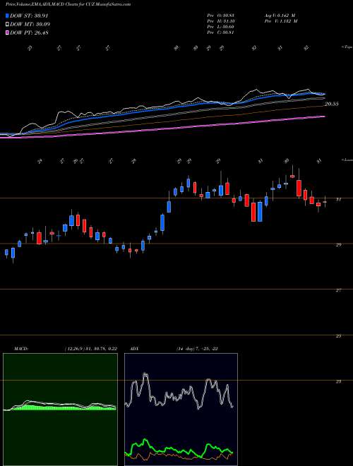Click the MACD (12,26,9) parameters text
The image size is (353, 466).
tap(90, 348)
